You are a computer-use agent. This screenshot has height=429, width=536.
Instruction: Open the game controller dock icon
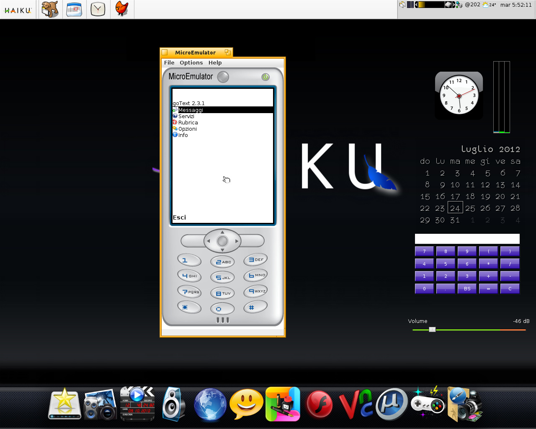click(428, 403)
